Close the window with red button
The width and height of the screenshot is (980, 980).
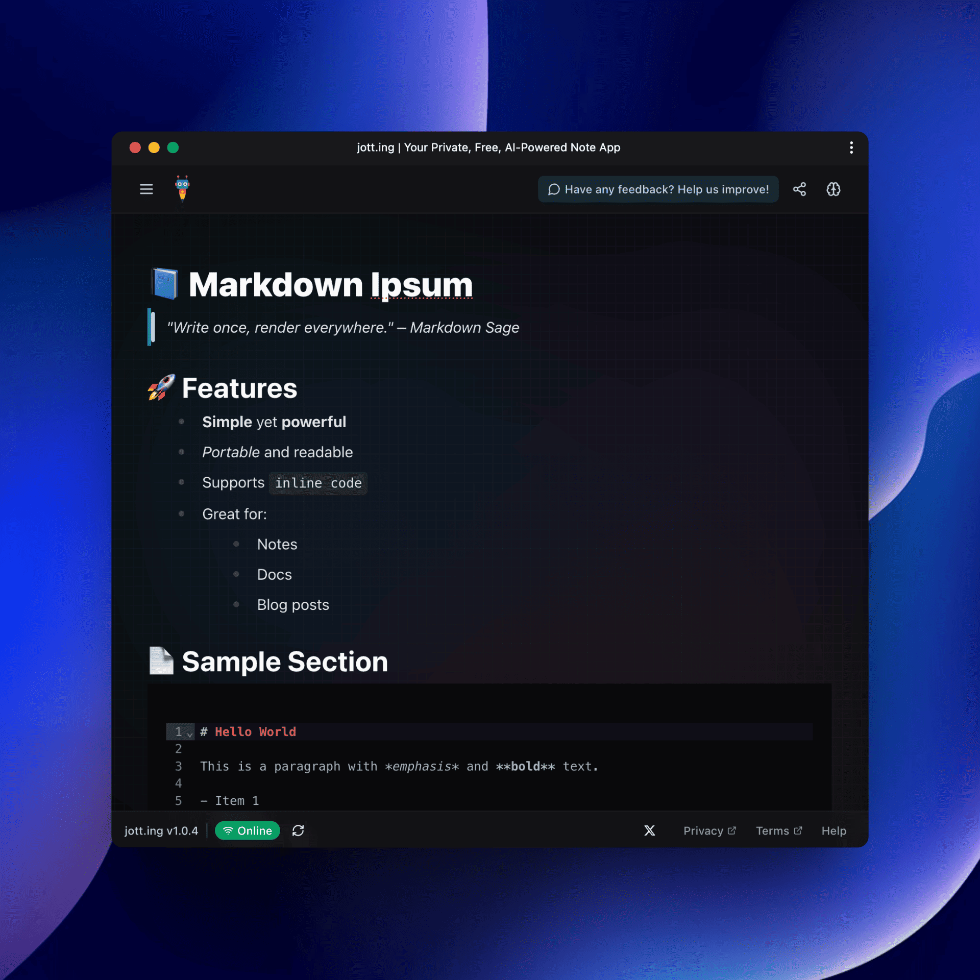coord(135,148)
